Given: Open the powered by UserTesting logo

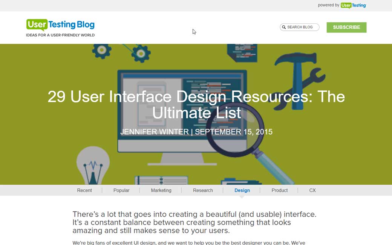Looking at the screenshot, I should pos(353,5).
